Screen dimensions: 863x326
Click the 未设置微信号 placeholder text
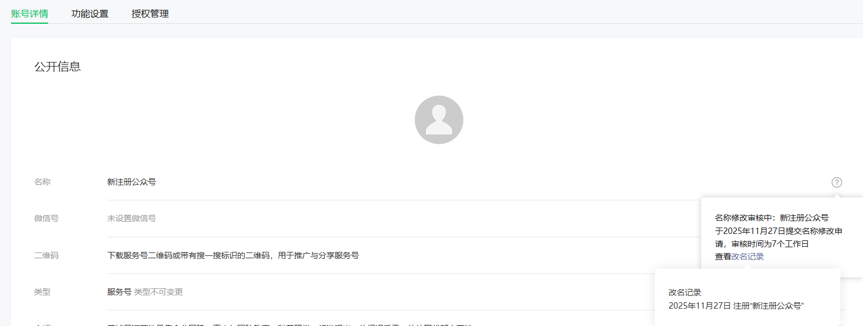coord(132,218)
